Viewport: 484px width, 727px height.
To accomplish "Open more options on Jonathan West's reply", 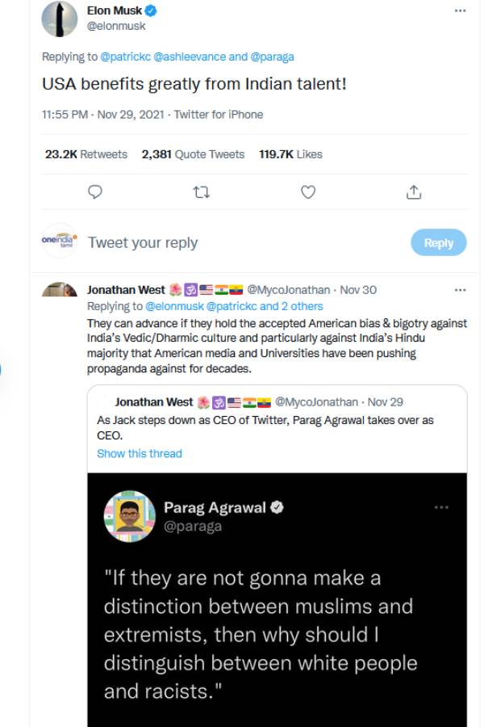I will tap(460, 289).
